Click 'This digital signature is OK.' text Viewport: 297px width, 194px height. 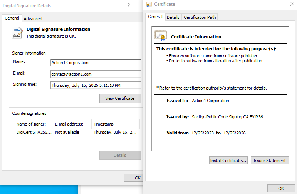51,36
